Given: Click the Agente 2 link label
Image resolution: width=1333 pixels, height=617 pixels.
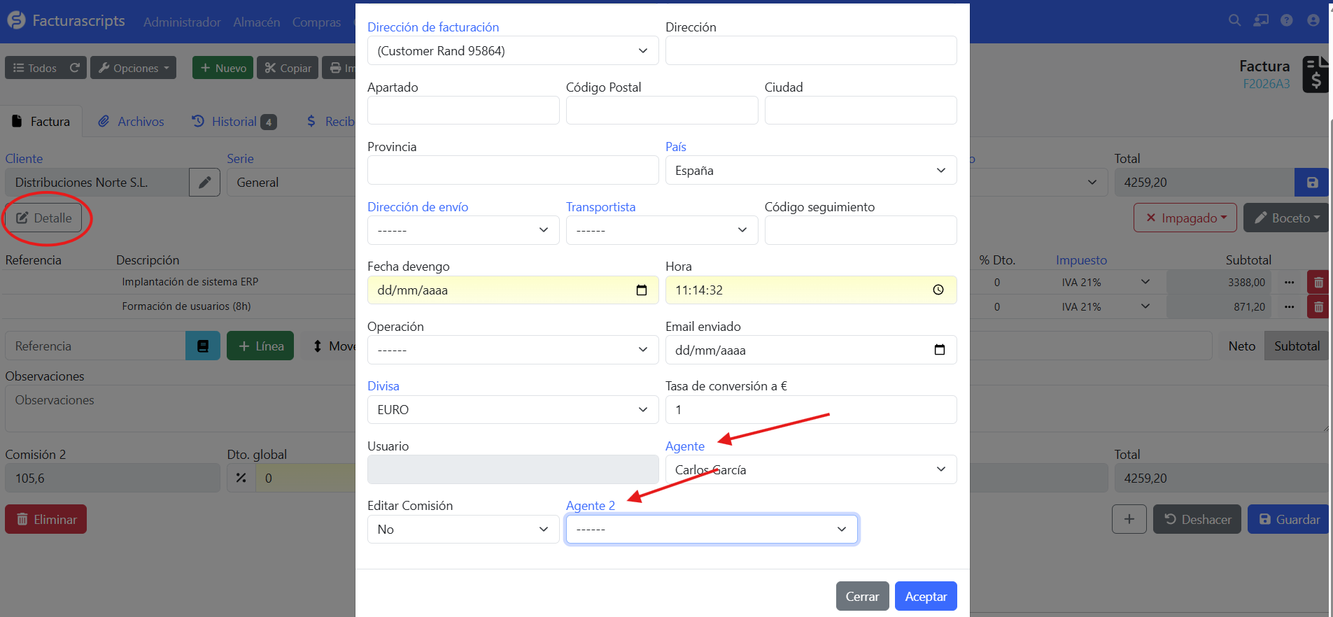Looking at the screenshot, I should [591, 506].
